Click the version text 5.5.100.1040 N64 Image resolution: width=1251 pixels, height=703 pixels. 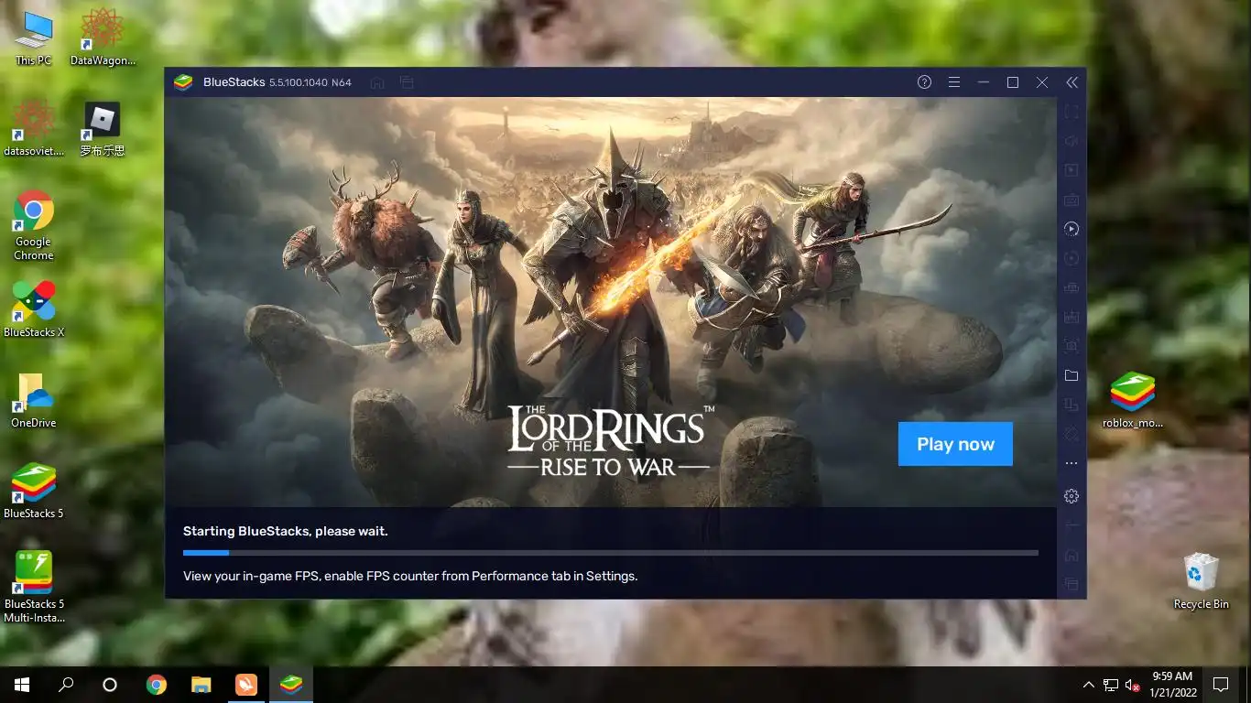[310, 82]
